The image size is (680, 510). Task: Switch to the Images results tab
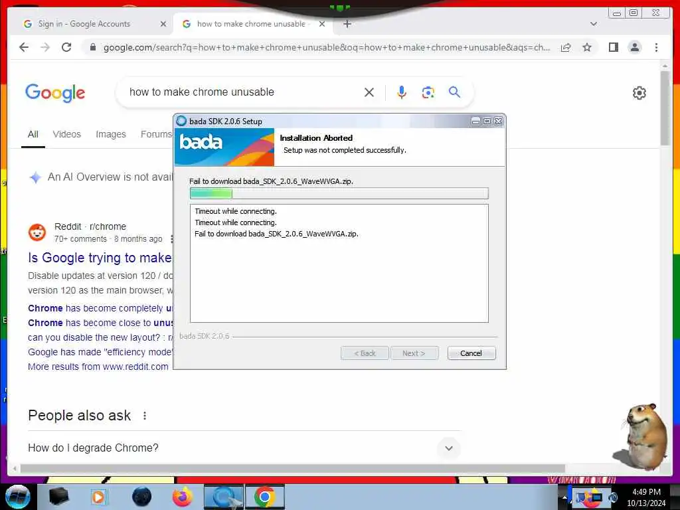pyautogui.click(x=111, y=134)
